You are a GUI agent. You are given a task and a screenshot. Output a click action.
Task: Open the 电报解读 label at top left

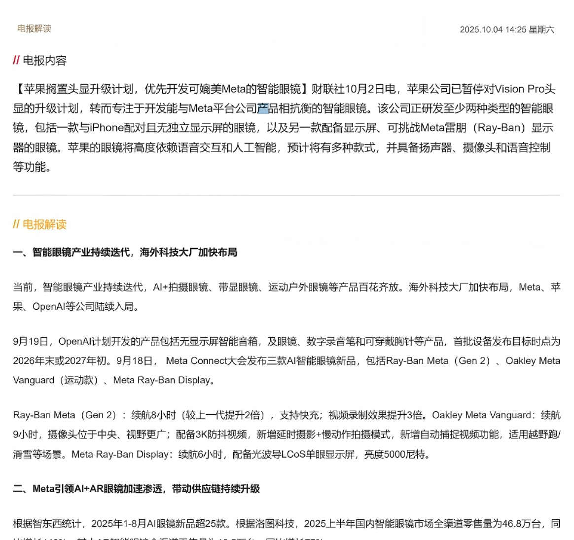click(x=34, y=29)
